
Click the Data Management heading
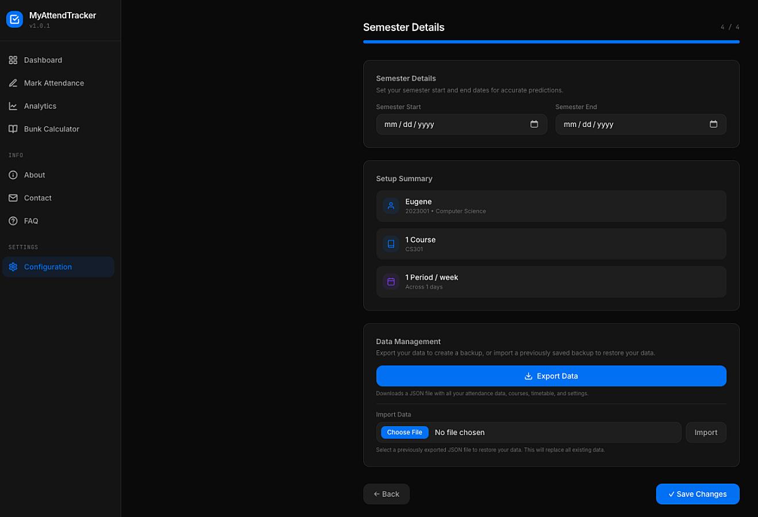point(408,341)
